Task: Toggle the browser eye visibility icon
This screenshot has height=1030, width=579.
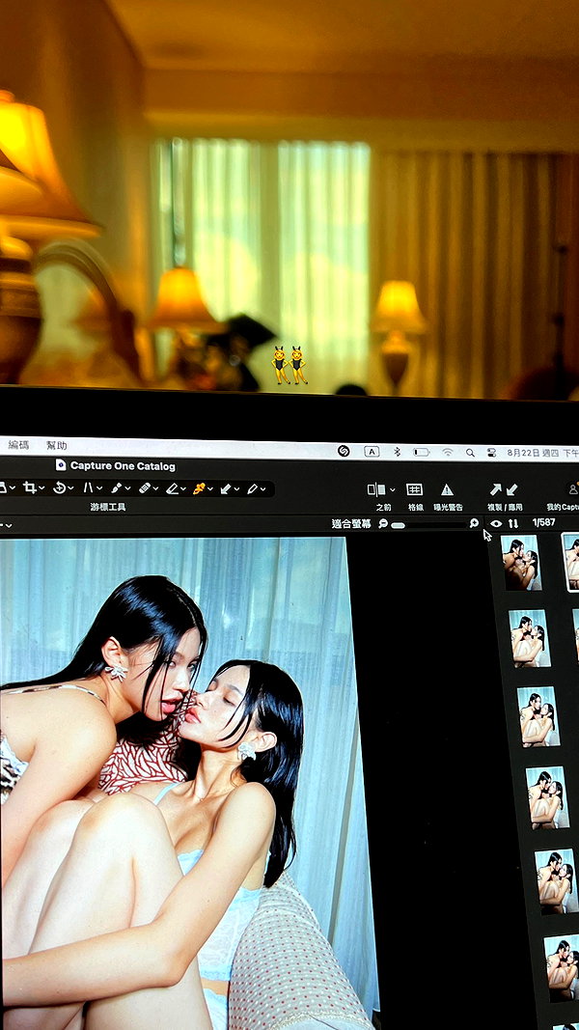Action: pos(496,523)
